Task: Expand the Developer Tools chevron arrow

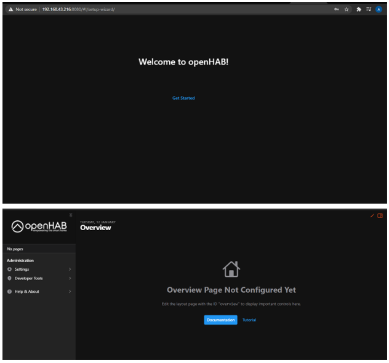Action: pyautogui.click(x=70, y=278)
